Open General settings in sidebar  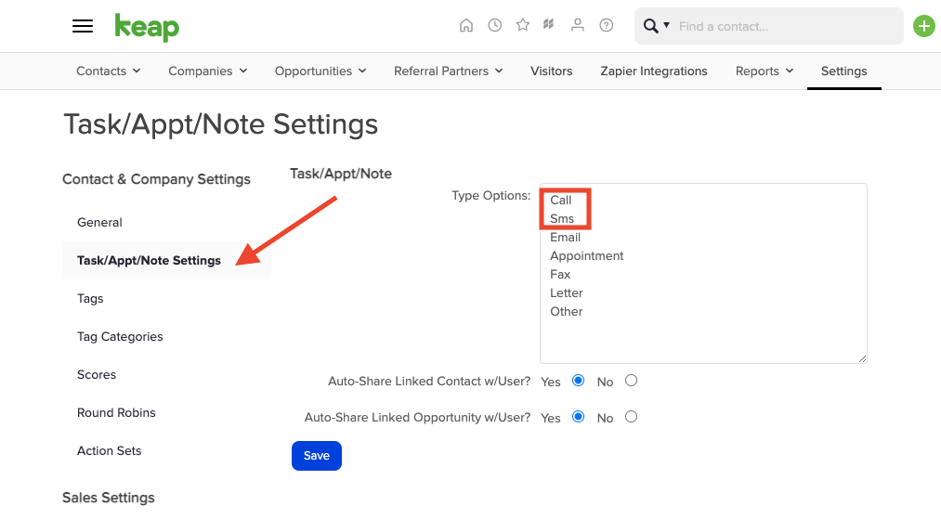click(99, 222)
